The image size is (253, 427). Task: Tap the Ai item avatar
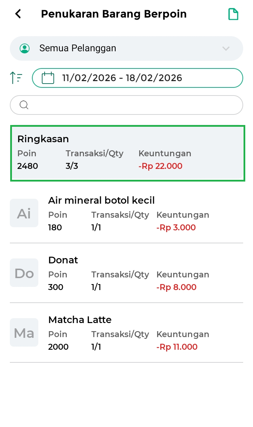24,213
